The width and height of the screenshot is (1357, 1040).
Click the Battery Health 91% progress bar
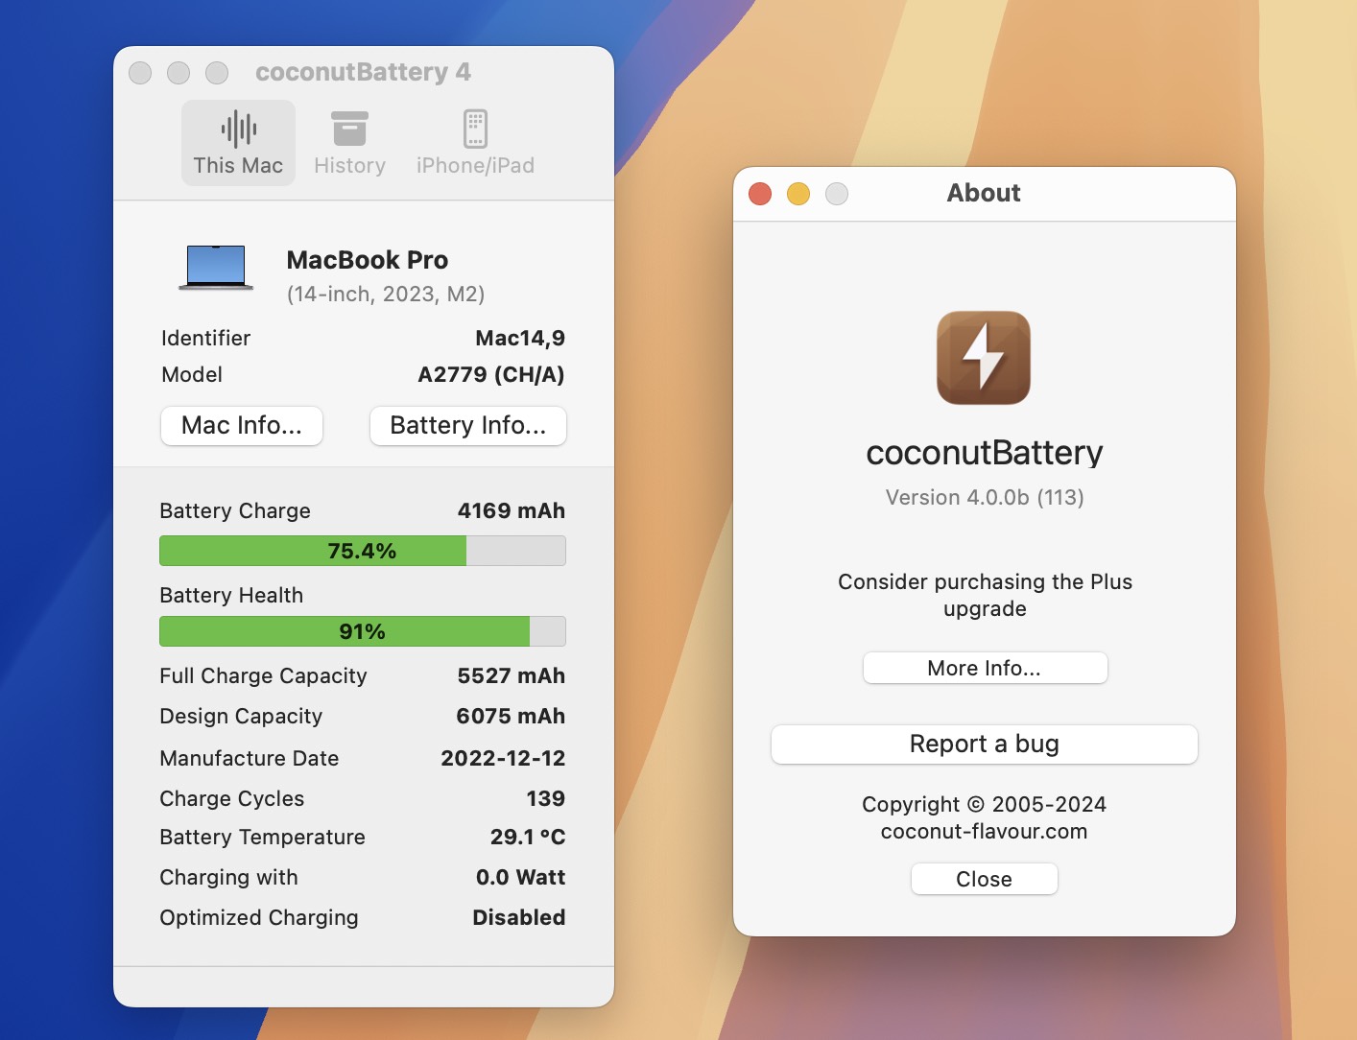363,631
